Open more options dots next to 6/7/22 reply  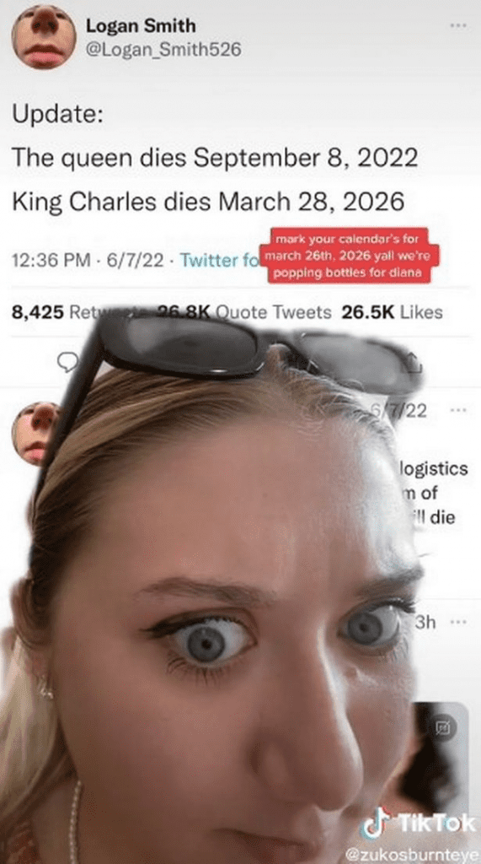click(x=457, y=411)
